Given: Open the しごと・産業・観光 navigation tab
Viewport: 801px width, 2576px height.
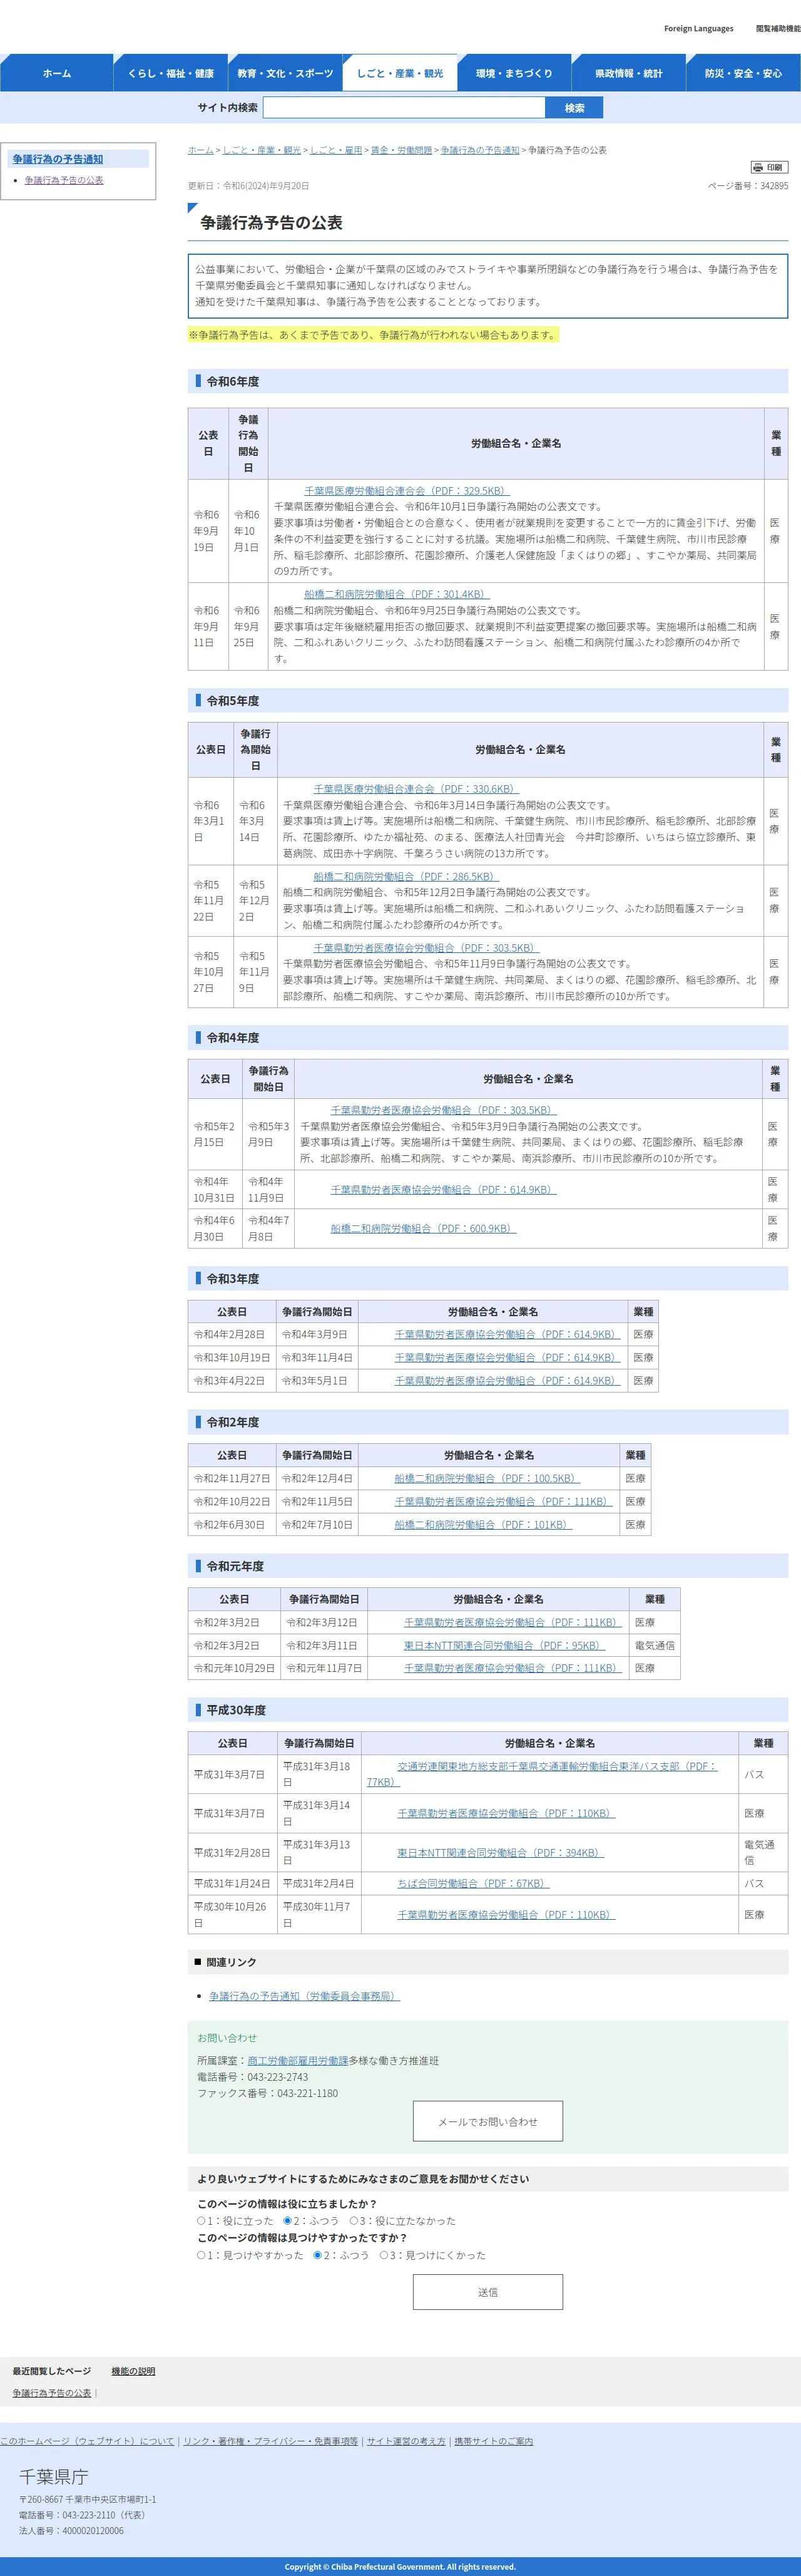Looking at the screenshot, I should coord(400,73).
